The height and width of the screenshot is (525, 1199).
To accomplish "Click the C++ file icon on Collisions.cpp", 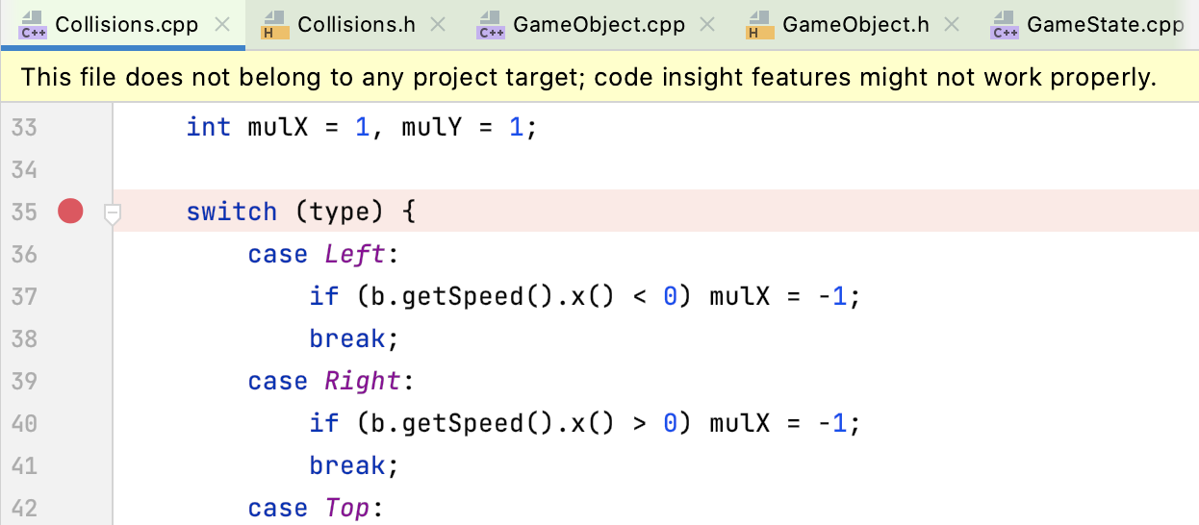I will (x=33, y=26).
